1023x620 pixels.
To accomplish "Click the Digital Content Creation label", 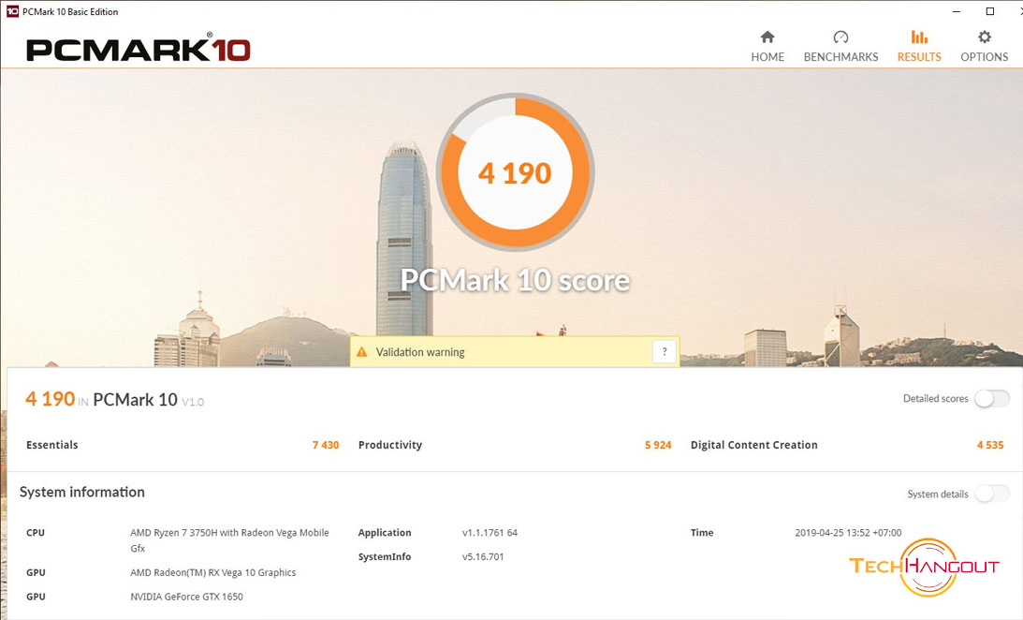I will [x=754, y=445].
